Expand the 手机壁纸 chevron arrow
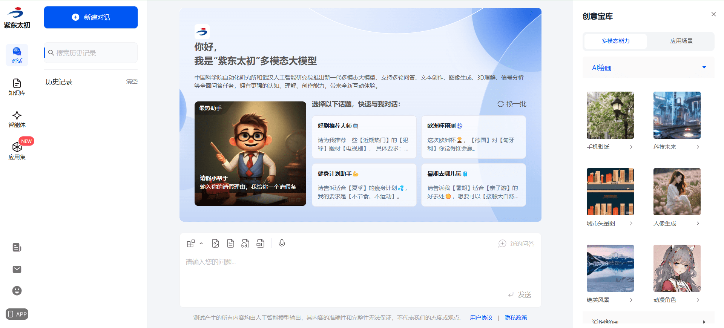 coord(631,147)
